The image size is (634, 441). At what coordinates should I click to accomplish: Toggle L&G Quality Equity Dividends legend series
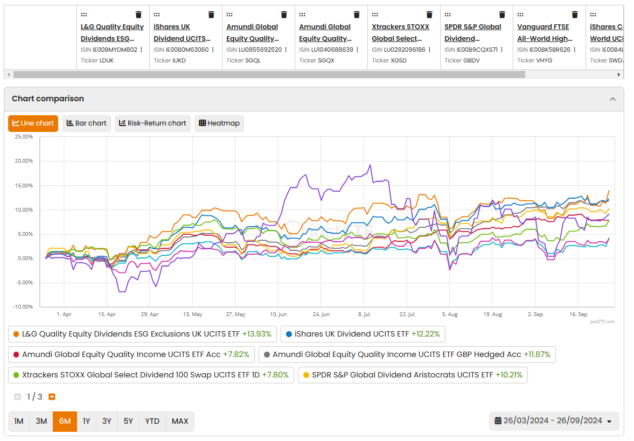pyautogui.click(x=142, y=334)
